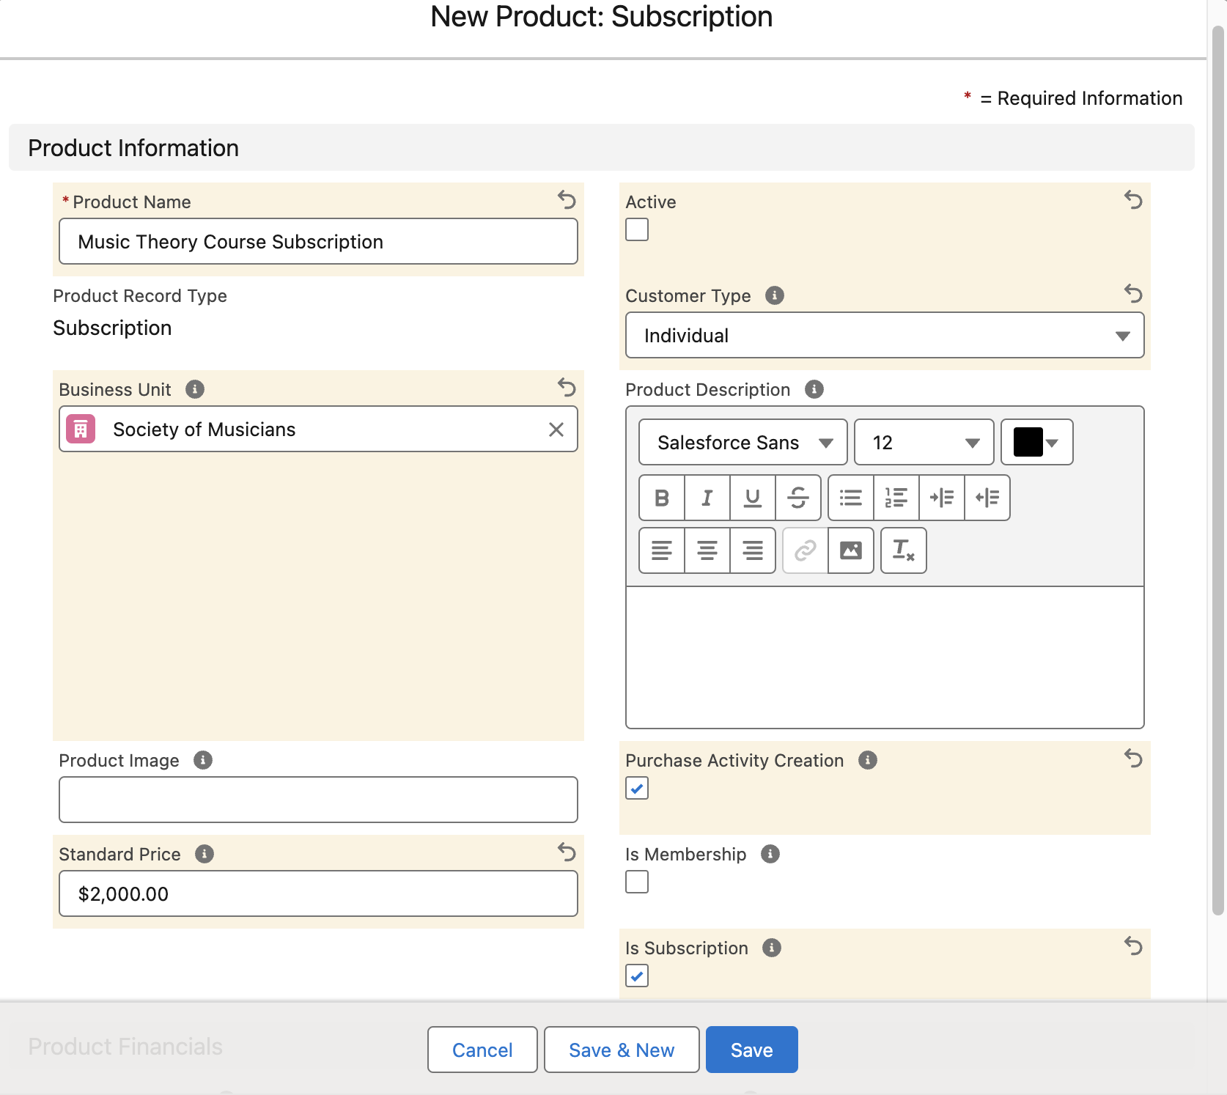The width and height of the screenshot is (1227, 1095).
Task: Show Purchase Activity Creation info icon
Action: (868, 760)
